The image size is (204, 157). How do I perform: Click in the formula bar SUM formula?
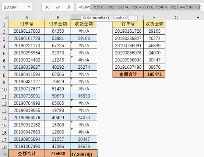coord(140,7)
